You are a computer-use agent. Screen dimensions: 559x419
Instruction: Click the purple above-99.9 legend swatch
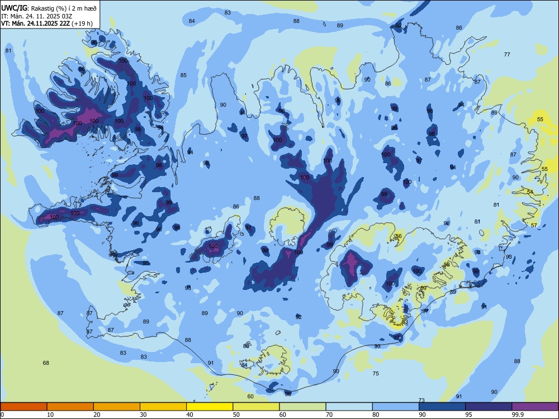pyautogui.click(x=535, y=407)
